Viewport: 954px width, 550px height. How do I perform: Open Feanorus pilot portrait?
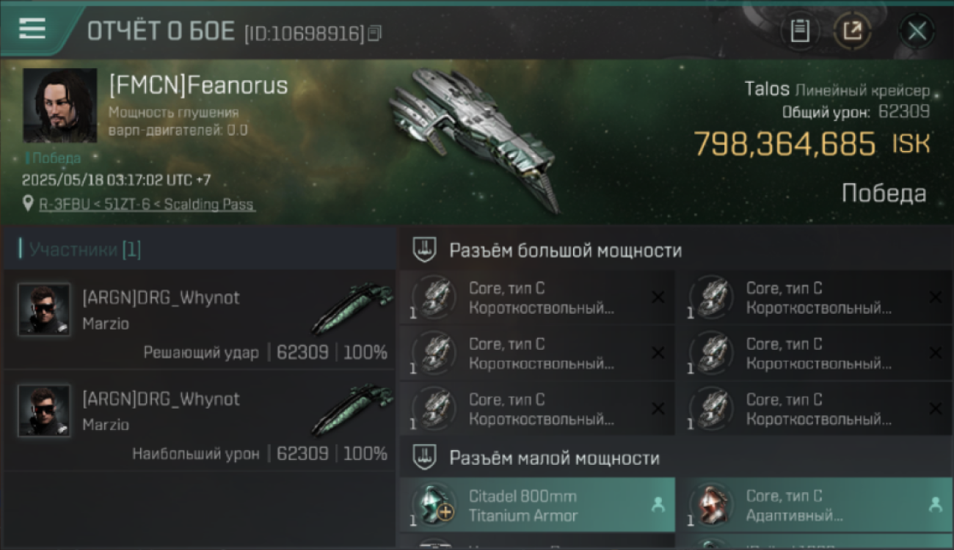(60, 106)
